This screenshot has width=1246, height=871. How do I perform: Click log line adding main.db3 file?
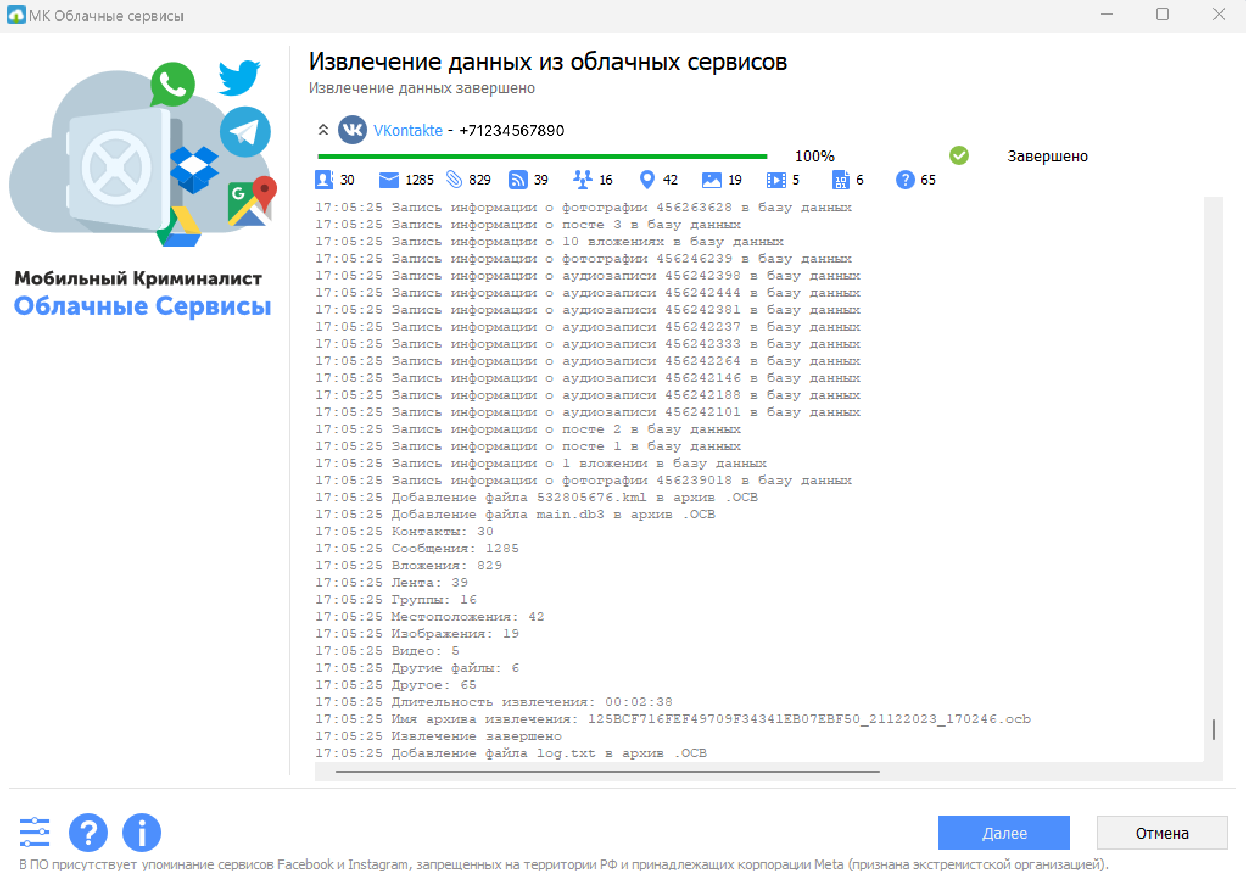pos(515,514)
